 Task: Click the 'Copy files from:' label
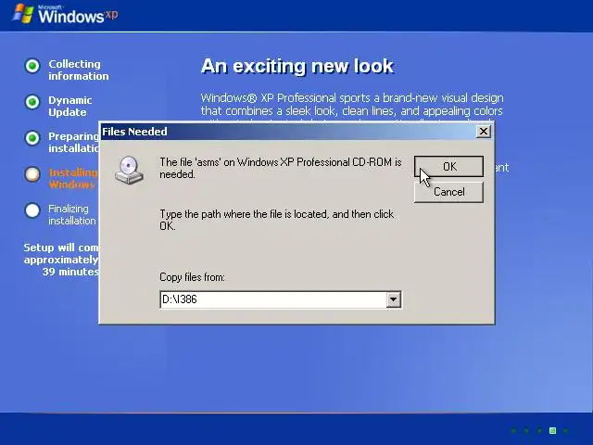192,277
